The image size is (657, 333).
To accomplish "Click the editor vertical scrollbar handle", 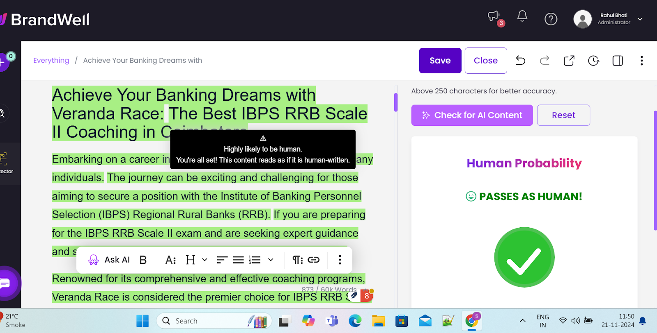I will 396,102.
